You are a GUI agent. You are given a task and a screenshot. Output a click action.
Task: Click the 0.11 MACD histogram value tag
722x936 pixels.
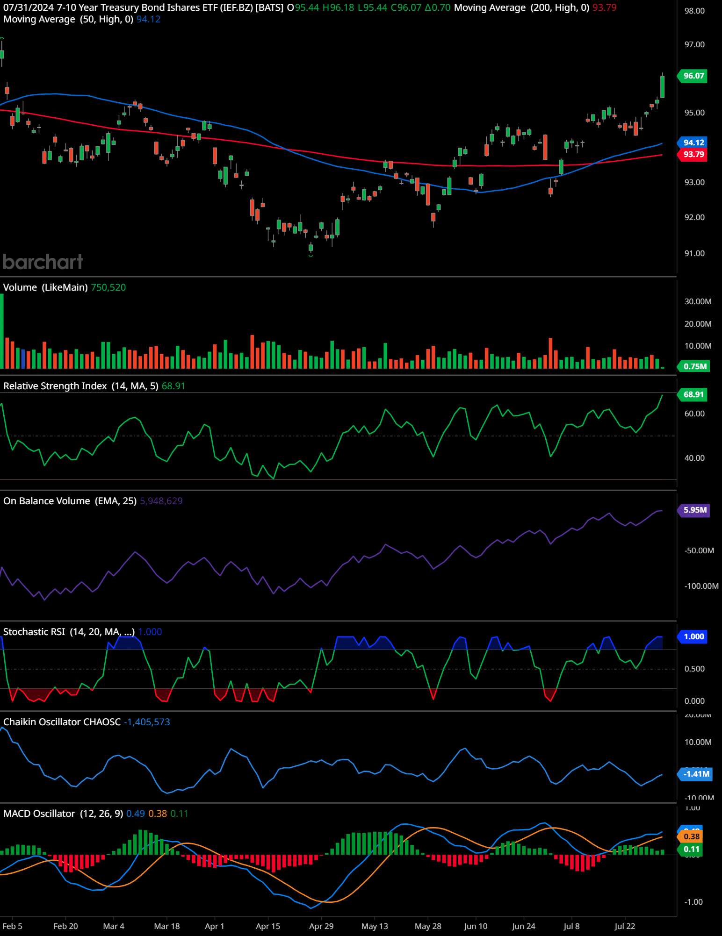coord(691,849)
